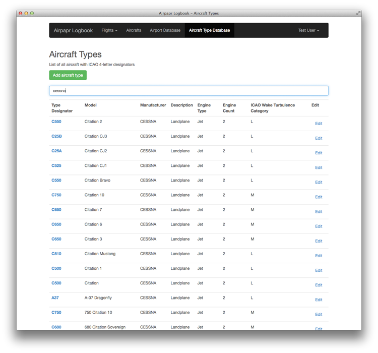
Task: Open C650 link for Citation 3
Action: (x=56, y=239)
